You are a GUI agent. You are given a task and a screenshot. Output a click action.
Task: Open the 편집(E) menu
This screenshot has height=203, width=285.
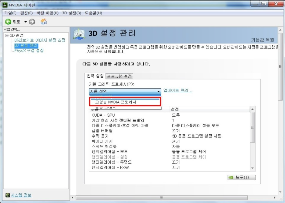click(26, 13)
